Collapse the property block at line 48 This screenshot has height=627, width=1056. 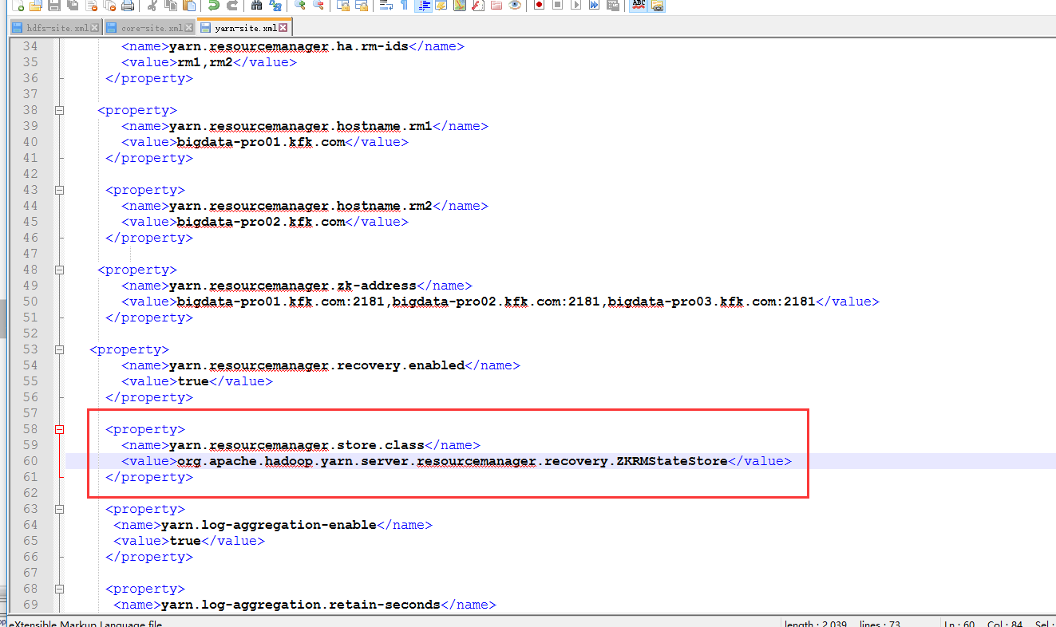coord(59,270)
